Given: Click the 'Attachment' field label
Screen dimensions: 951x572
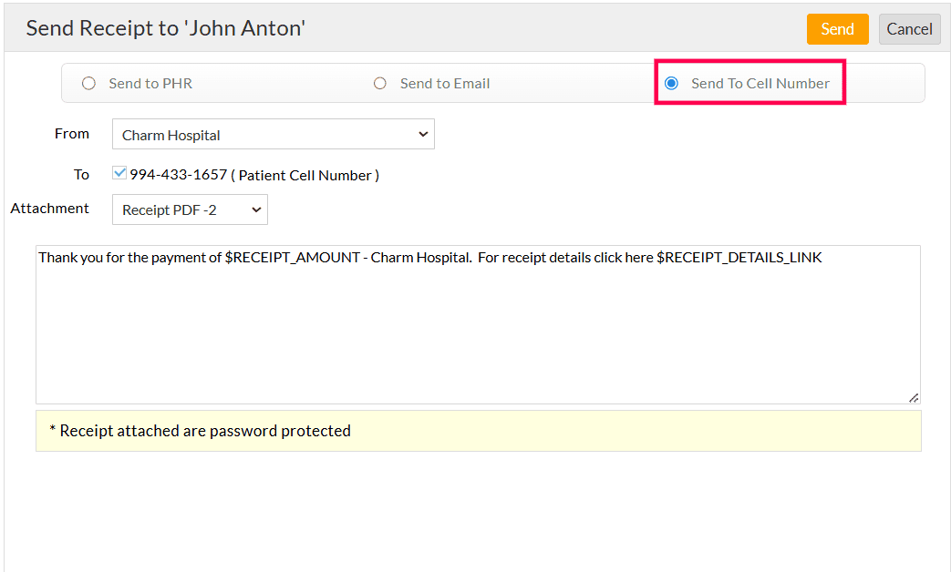Looking at the screenshot, I should 50,209.
